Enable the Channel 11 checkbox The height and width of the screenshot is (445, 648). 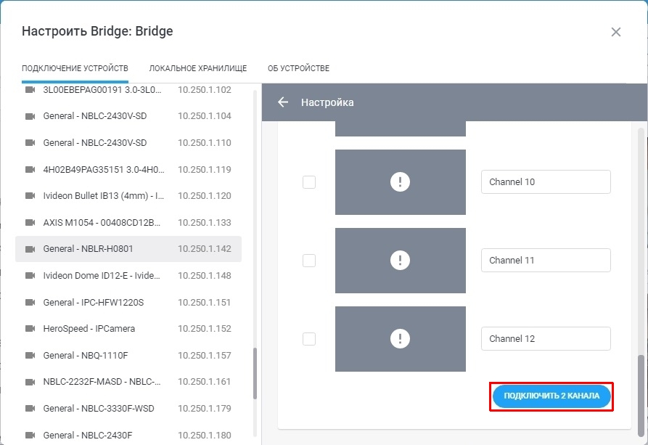pyautogui.click(x=309, y=261)
